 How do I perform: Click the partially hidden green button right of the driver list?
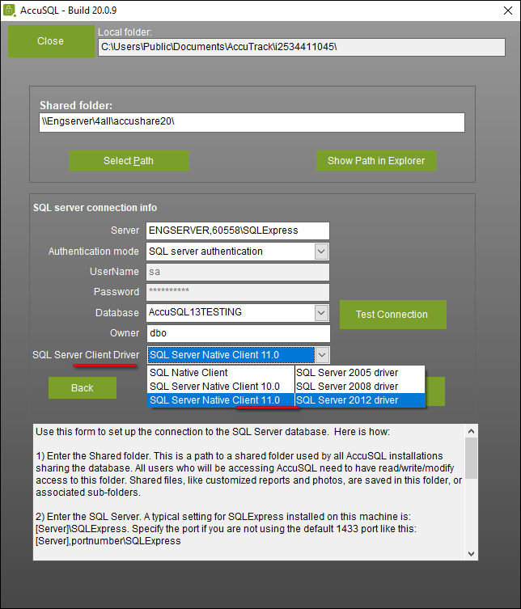pyautogui.click(x=435, y=391)
